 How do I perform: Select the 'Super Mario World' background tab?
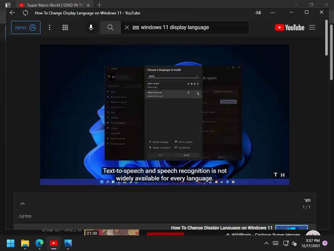tap(55, 5)
